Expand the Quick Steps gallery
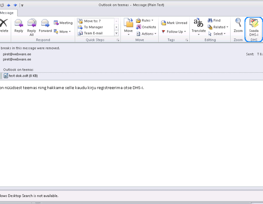 (x=116, y=33)
